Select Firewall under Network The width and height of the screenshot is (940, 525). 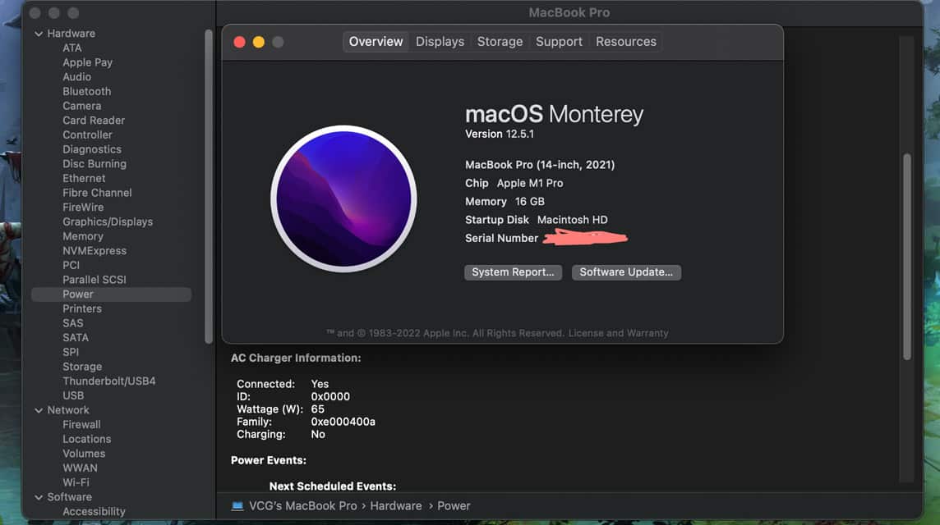coord(81,425)
